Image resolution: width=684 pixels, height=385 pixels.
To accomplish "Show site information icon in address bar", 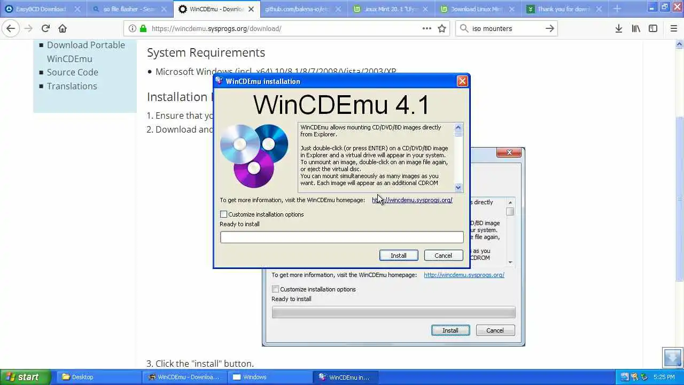I will point(133,28).
